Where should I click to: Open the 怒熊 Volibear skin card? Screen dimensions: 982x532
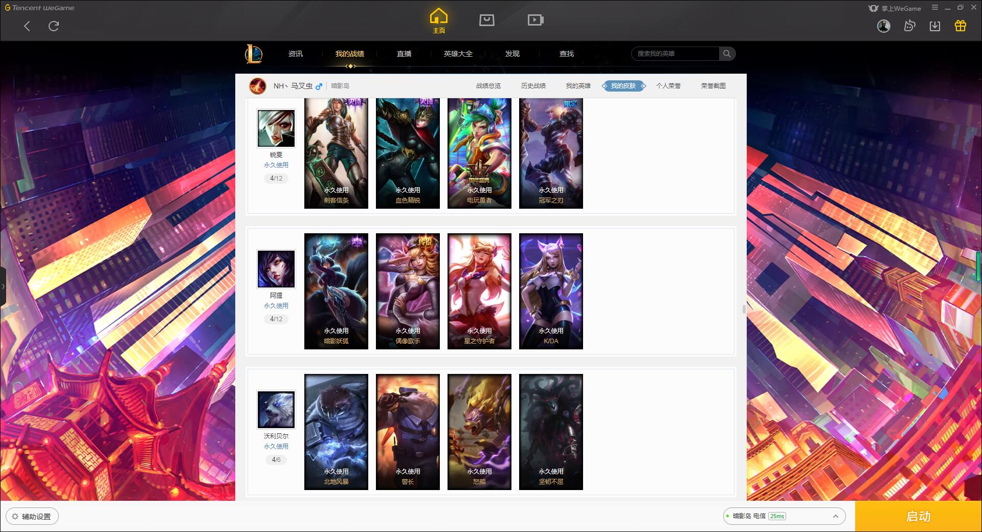[x=479, y=432]
